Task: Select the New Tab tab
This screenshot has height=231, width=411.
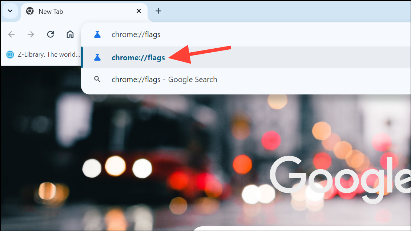Action: pyautogui.click(x=84, y=12)
